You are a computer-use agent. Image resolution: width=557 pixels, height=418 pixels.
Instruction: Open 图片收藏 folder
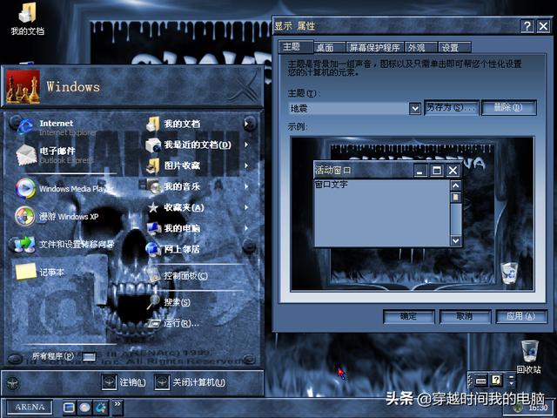[174, 165]
